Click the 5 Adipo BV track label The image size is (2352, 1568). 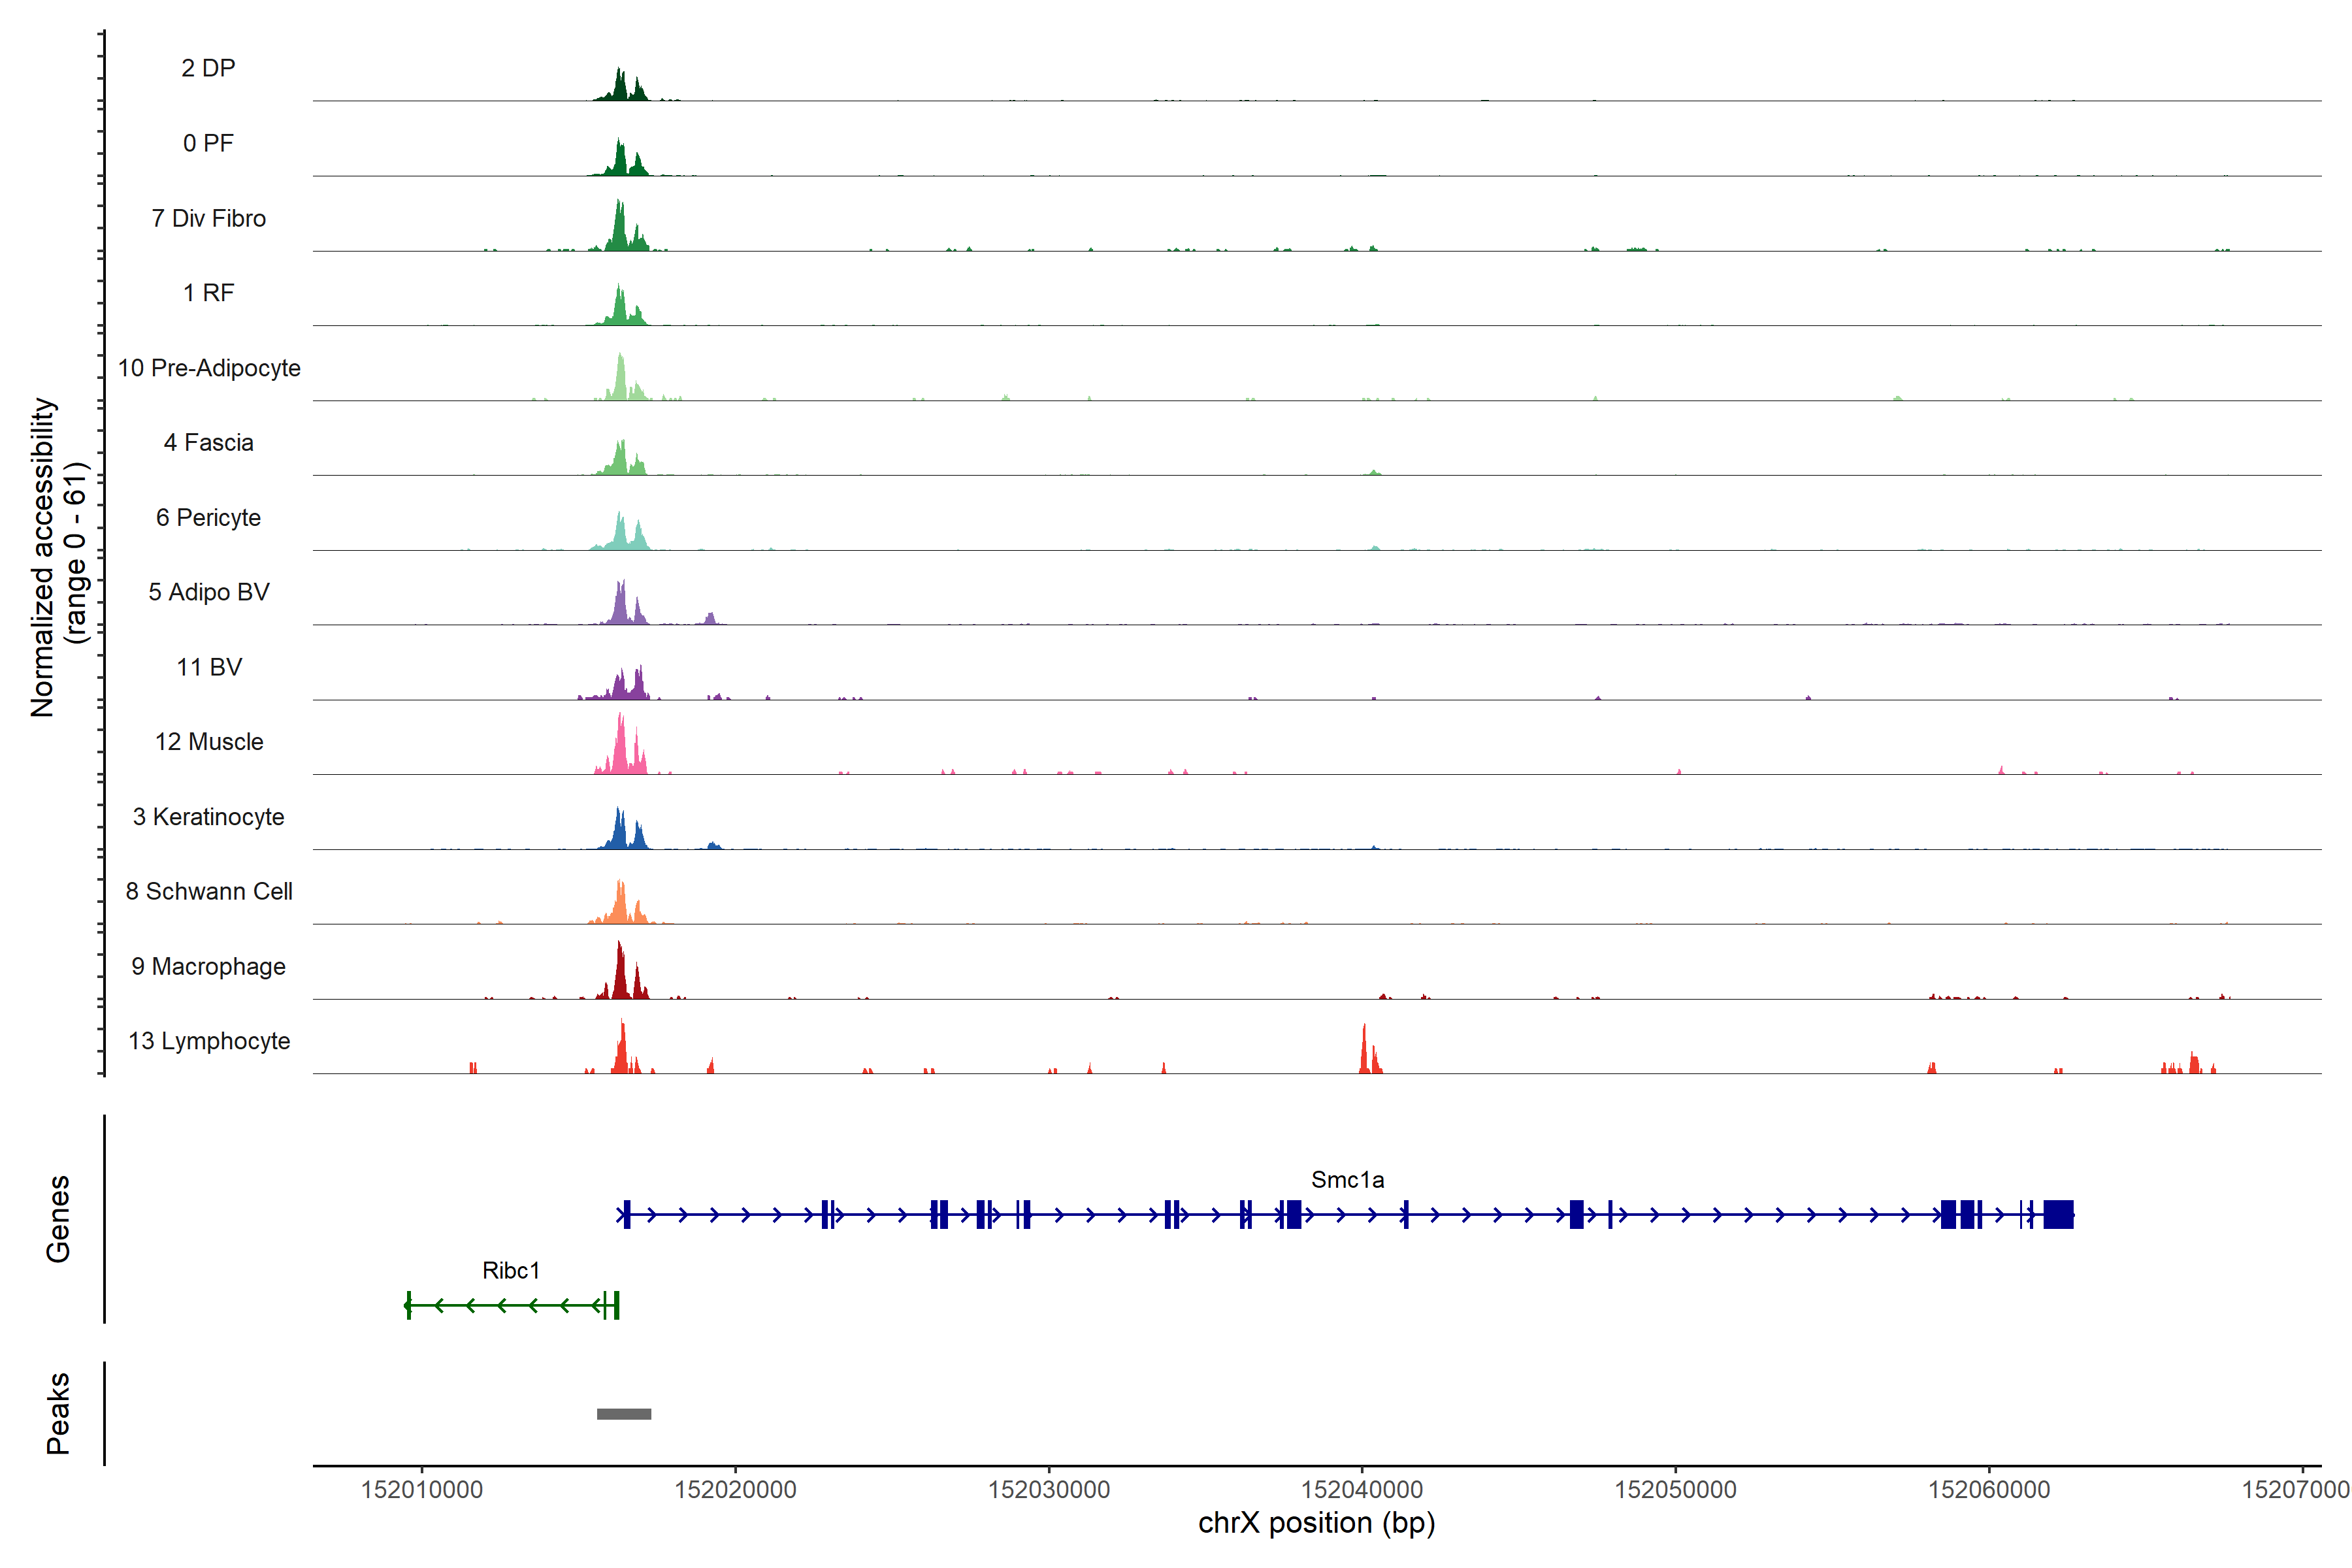[x=208, y=592]
